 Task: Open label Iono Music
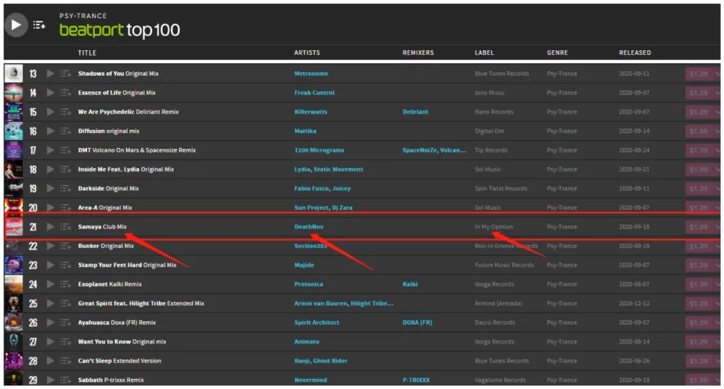[489, 92]
